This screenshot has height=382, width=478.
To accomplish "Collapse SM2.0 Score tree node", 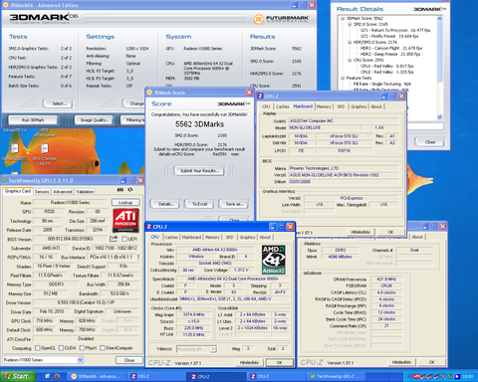I will pyautogui.click(x=350, y=24).
